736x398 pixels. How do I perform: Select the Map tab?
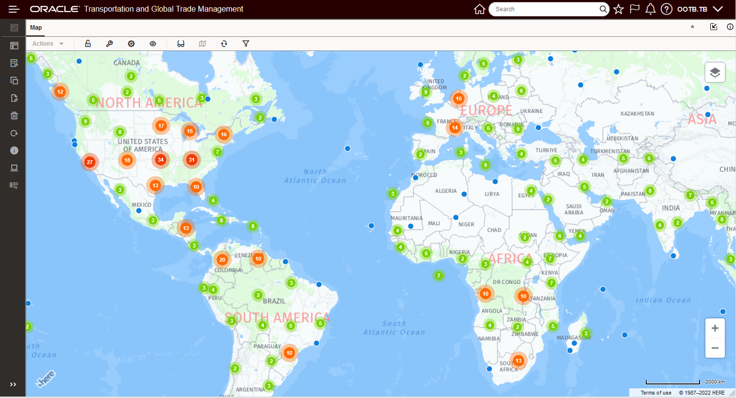pos(36,28)
